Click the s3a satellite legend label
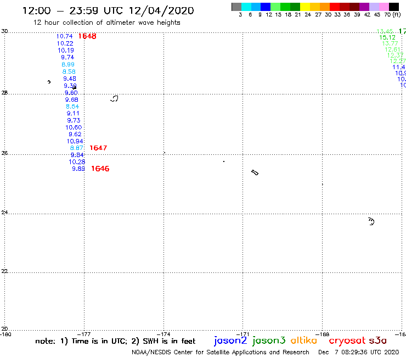 coord(378,341)
